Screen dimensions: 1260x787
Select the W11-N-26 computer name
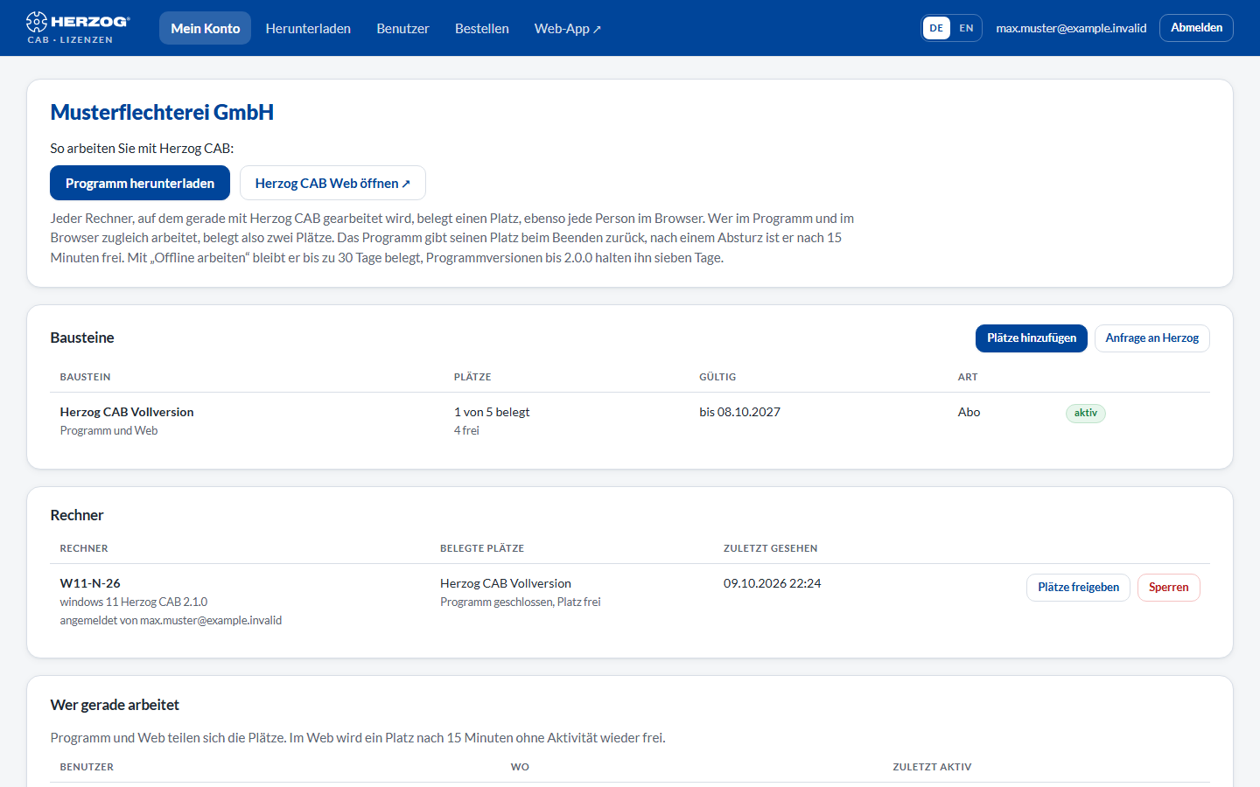point(90,583)
